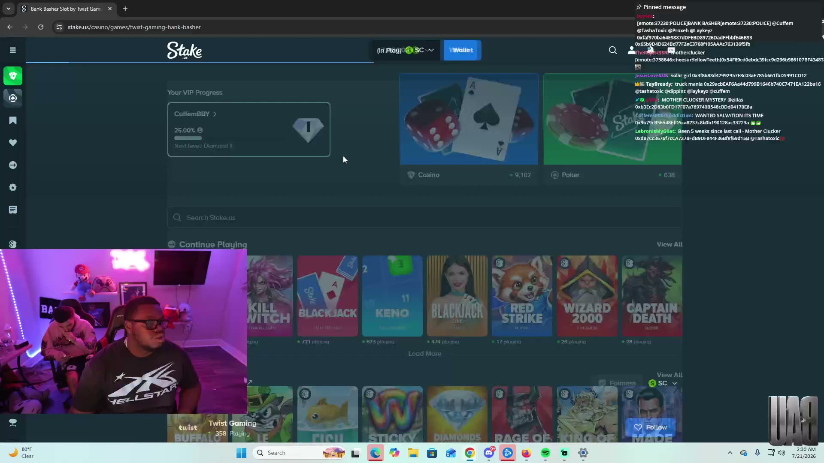The height and width of the screenshot is (463, 824).
Task: Click View All for Continue Playing
Action: point(669,244)
